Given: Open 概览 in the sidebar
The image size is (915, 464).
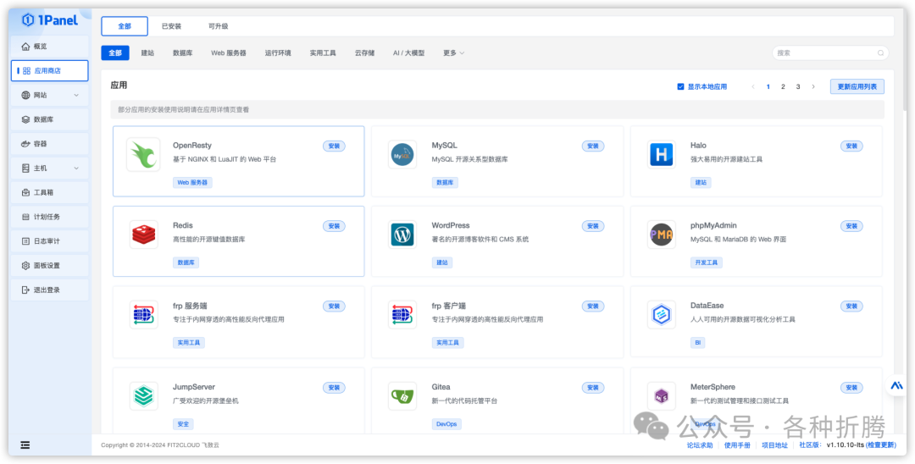Looking at the screenshot, I should pyautogui.click(x=50, y=46).
